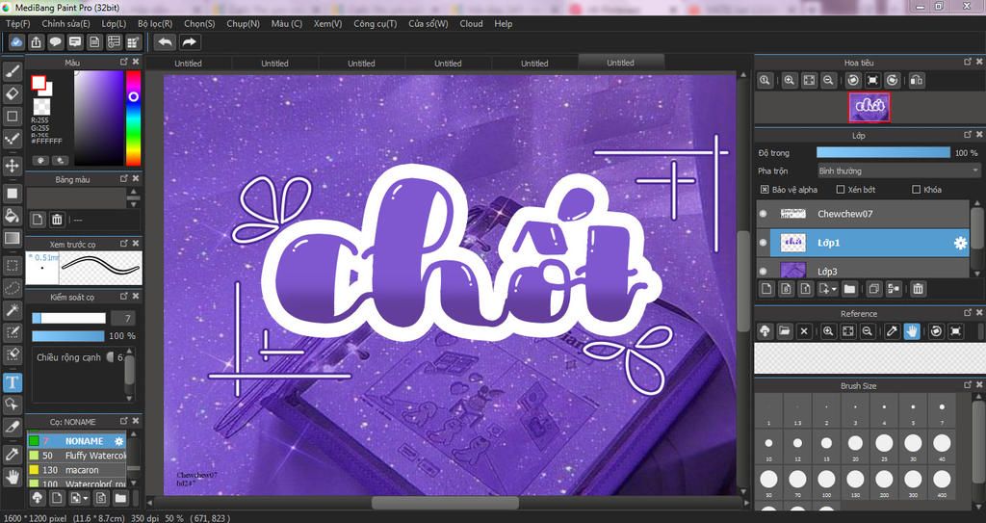Undock the Brush Size panel
This screenshot has width=986, height=523.
point(968,384)
